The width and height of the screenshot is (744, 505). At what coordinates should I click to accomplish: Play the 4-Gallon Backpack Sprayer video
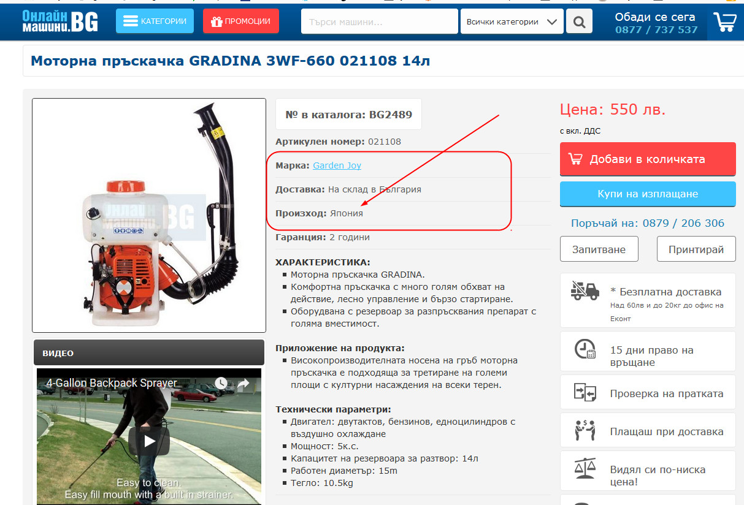tap(149, 441)
